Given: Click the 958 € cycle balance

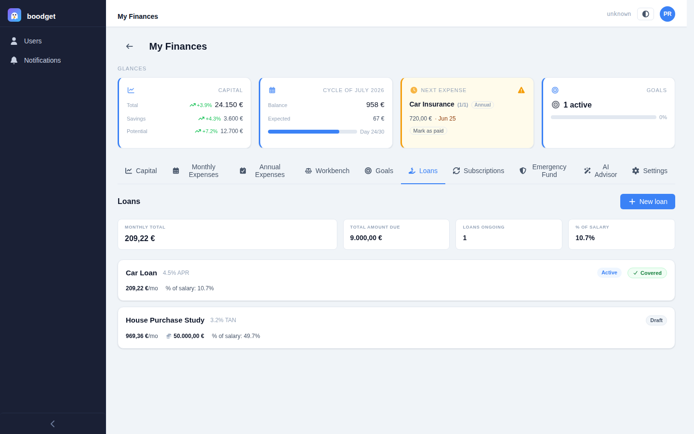Looking at the screenshot, I should tap(375, 105).
